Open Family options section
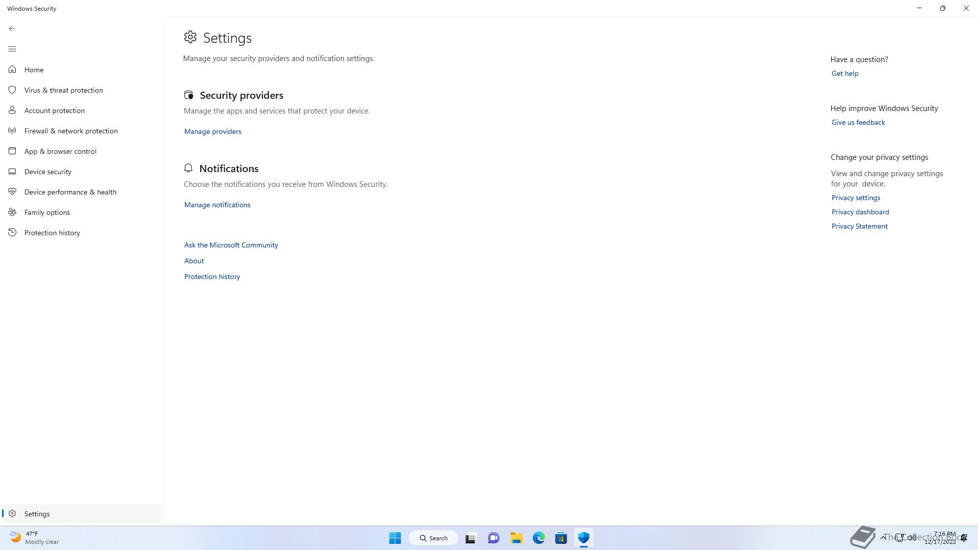 81,212
